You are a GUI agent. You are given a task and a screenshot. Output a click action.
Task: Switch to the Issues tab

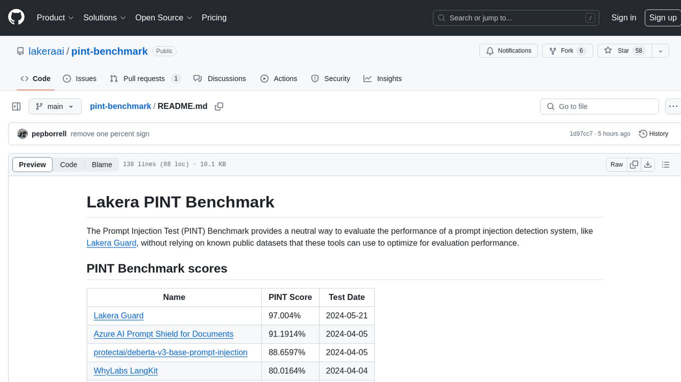coord(80,78)
